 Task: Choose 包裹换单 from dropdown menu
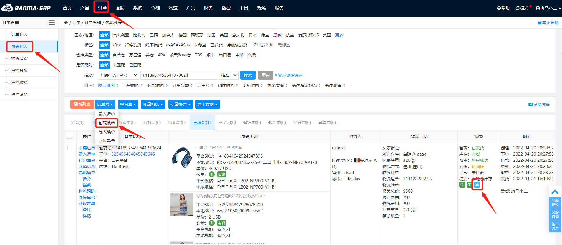point(107,123)
